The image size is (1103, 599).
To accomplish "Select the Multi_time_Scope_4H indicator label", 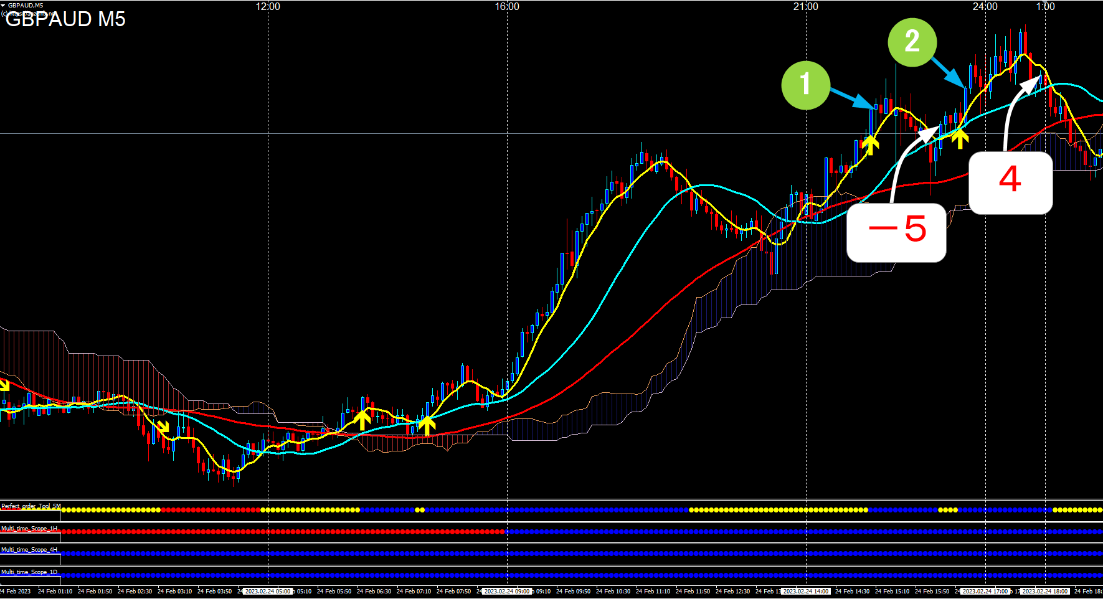I will coord(29,550).
